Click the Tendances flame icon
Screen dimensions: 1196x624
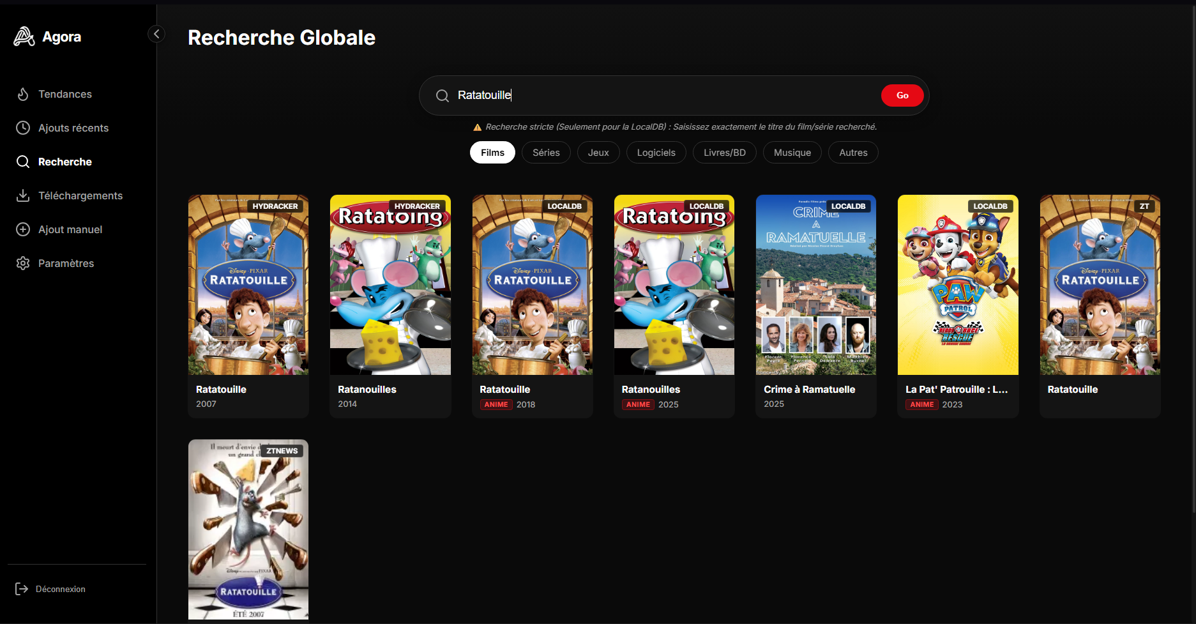23,94
